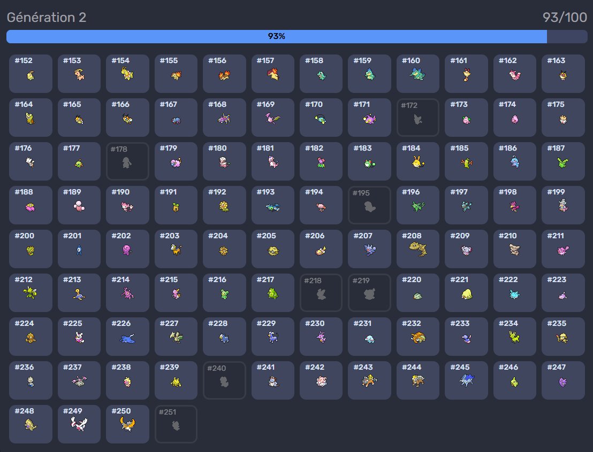Select the #160 Feraligatr card
593x452 pixels.
tap(418, 74)
